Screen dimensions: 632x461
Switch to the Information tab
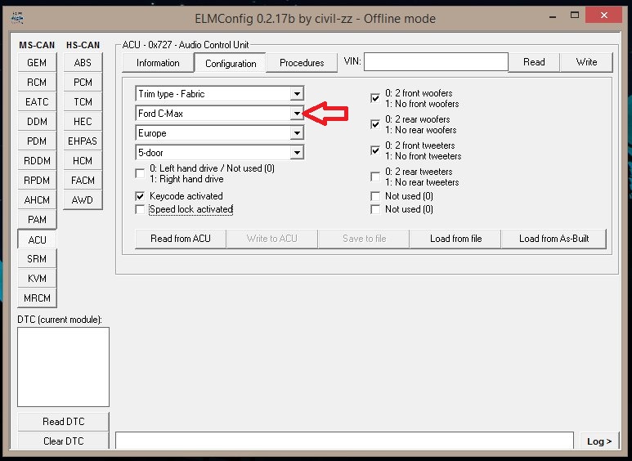click(x=158, y=63)
